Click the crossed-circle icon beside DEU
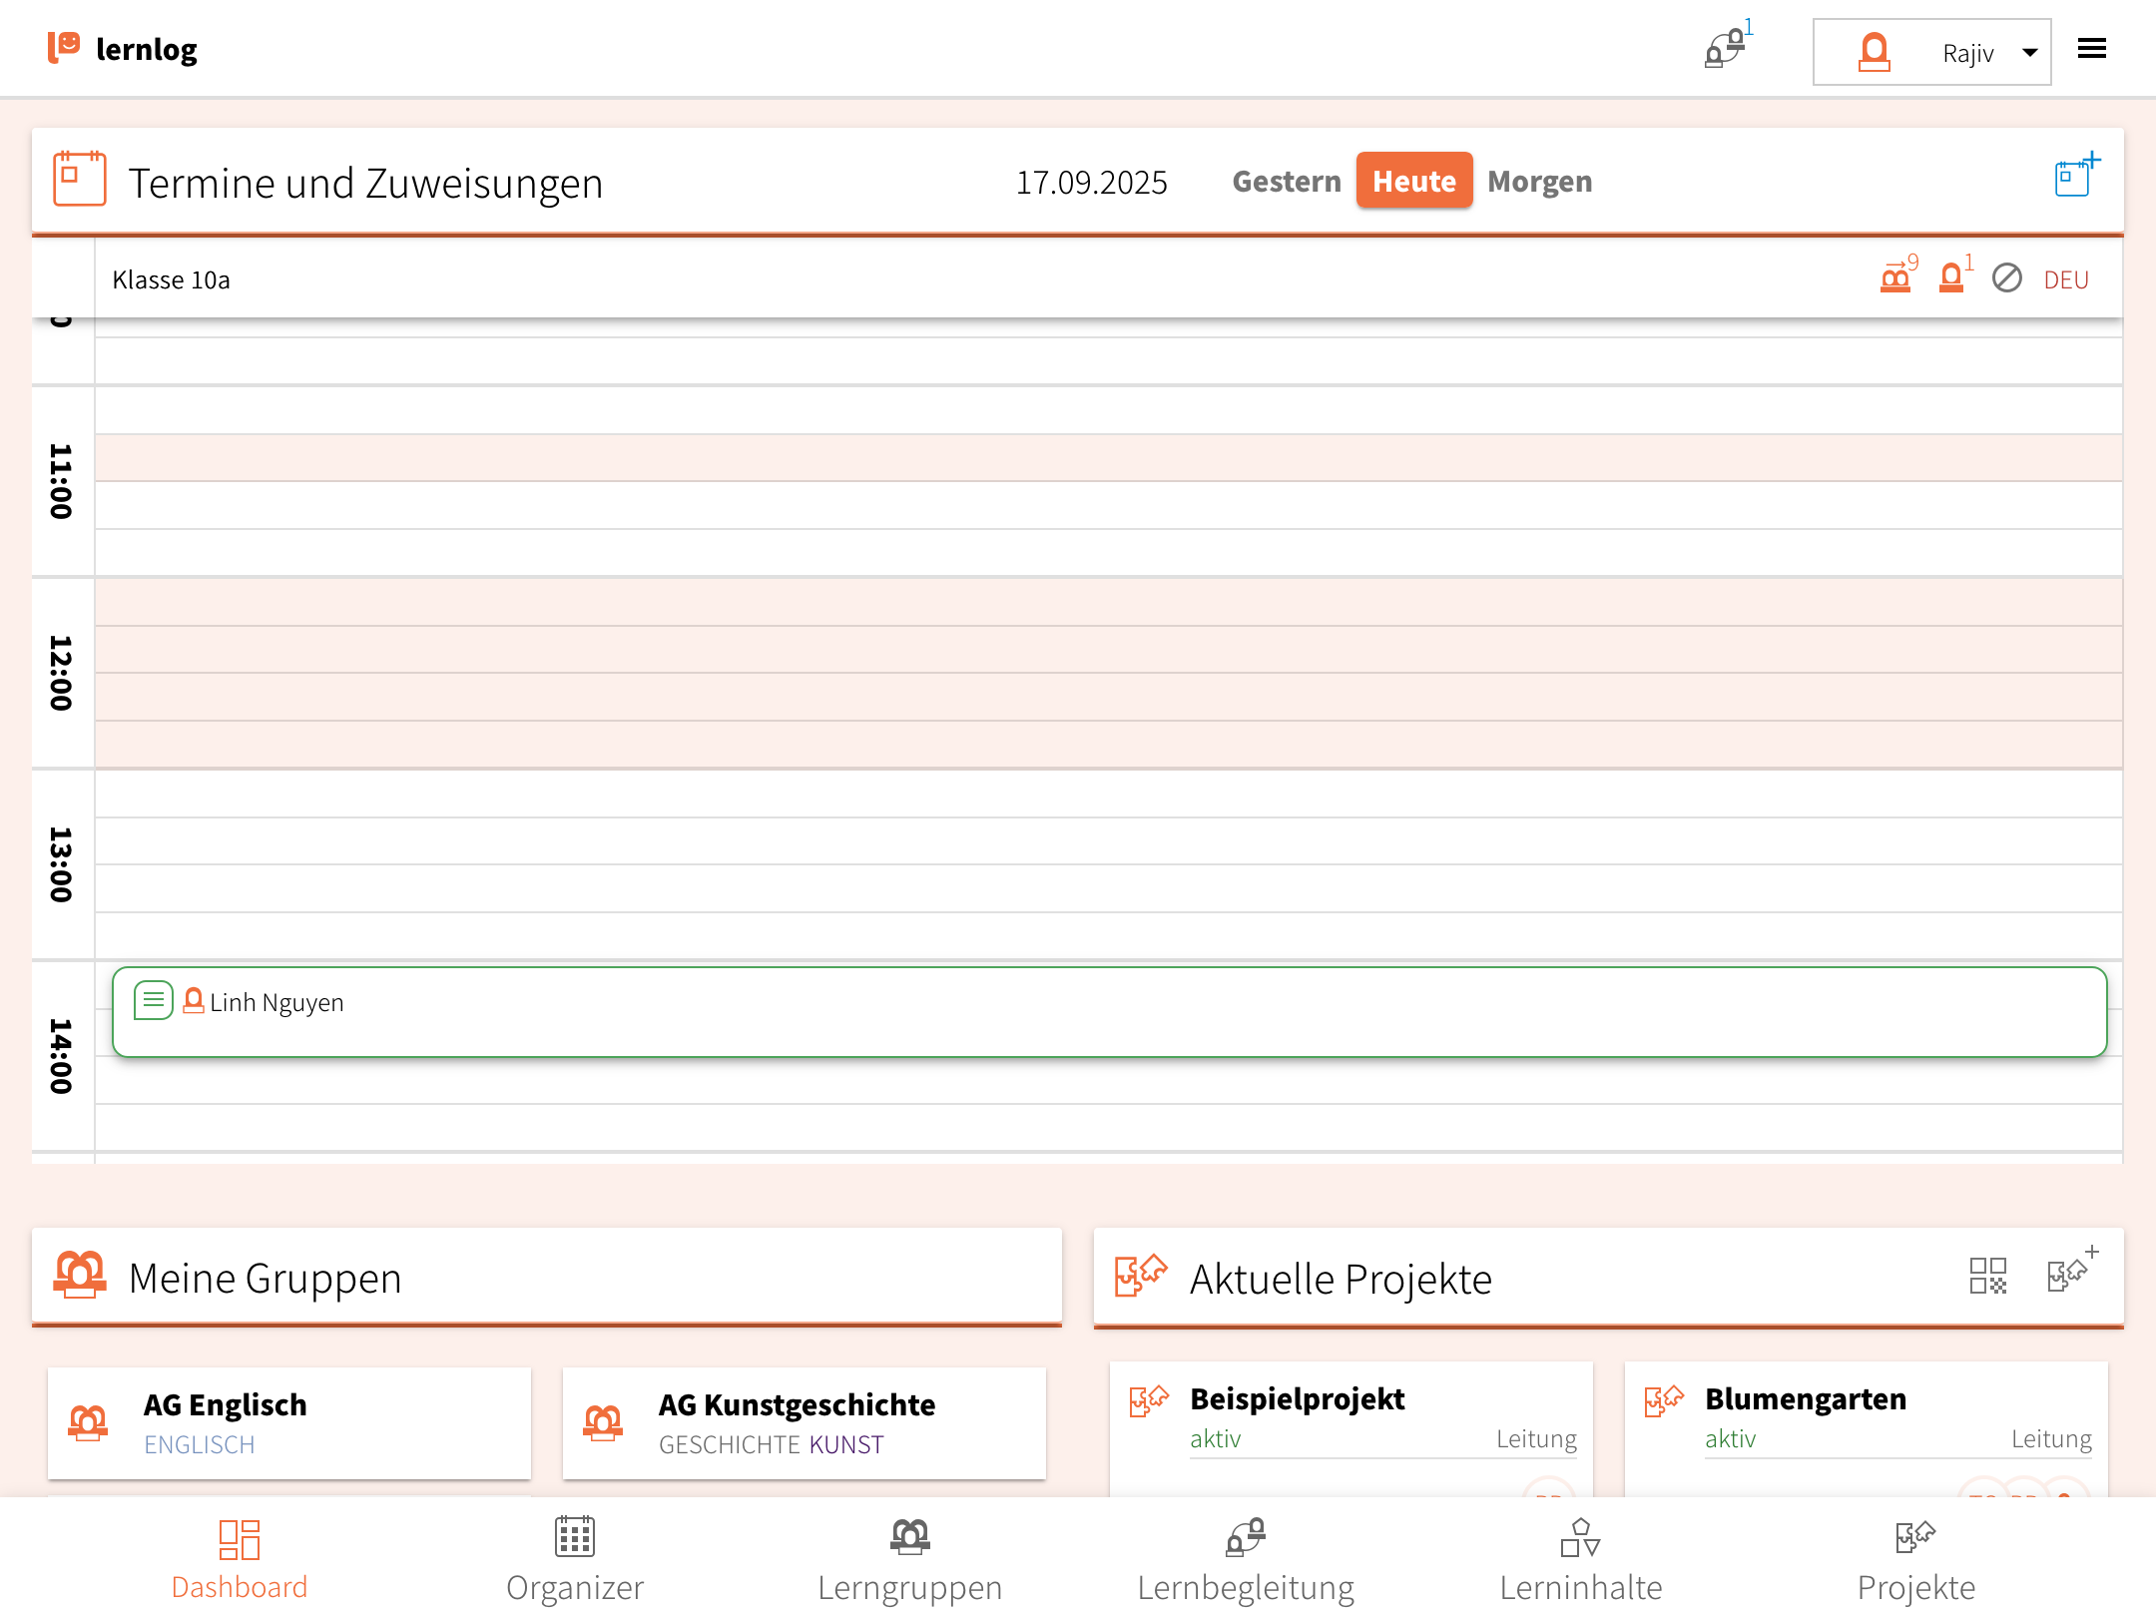The height and width of the screenshot is (1617, 2156). tap(2006, 278)
